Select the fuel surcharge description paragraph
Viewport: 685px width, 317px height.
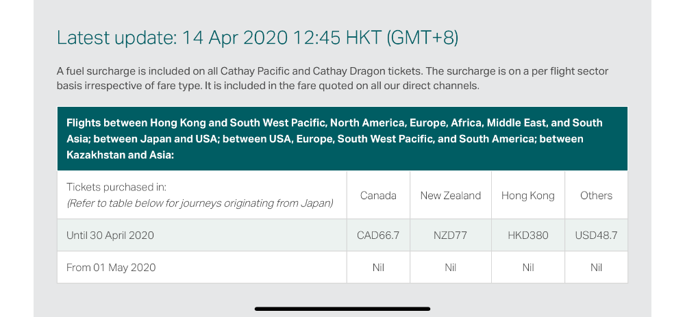(332, 79)
